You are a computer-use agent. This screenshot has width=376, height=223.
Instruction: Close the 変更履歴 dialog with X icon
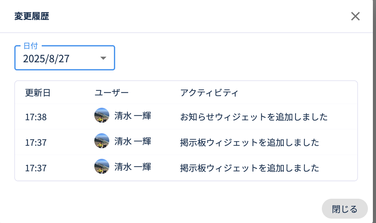pos(355,16)
